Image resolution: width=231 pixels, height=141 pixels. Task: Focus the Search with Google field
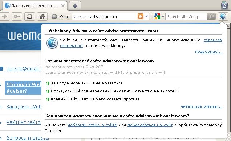pyautogui.click(x=186, y=17)
